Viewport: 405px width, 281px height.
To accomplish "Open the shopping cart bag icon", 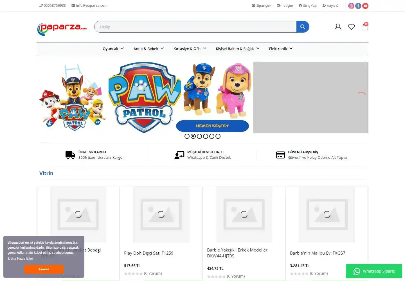I will coord(365,26).
